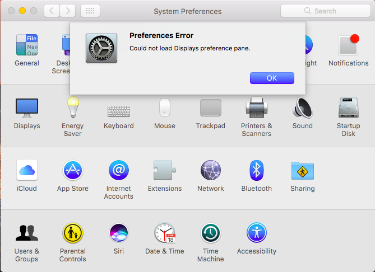
Task: Click the Search field in toolbar
Action: click(325, 11)
